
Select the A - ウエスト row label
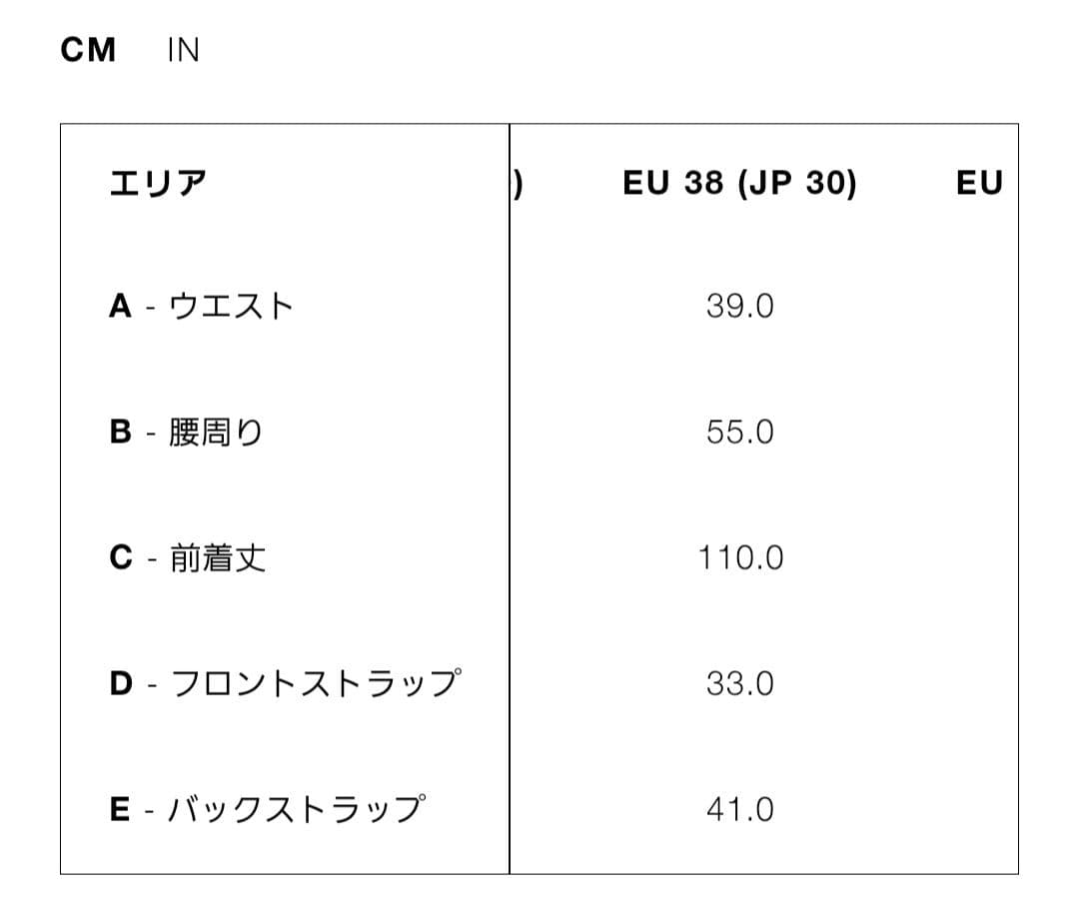[x=201, y=306]
